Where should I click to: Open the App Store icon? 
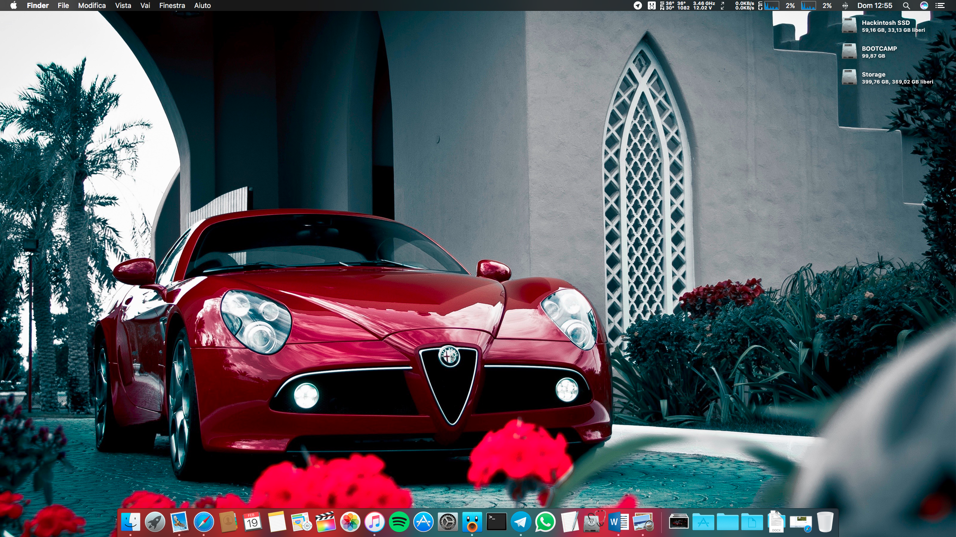(x=423, y=522)
